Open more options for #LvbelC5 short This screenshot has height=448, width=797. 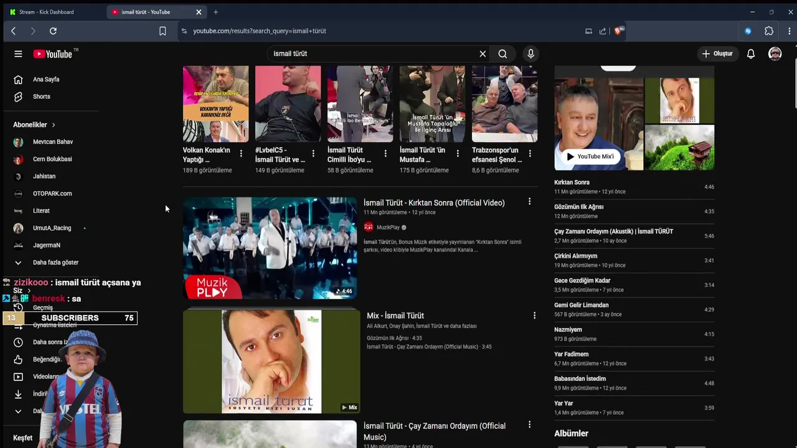[x=313, y=154]
